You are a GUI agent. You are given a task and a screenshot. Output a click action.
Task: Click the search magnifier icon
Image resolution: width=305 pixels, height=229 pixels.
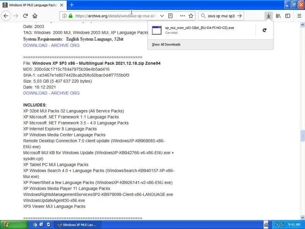pos(203,16)
